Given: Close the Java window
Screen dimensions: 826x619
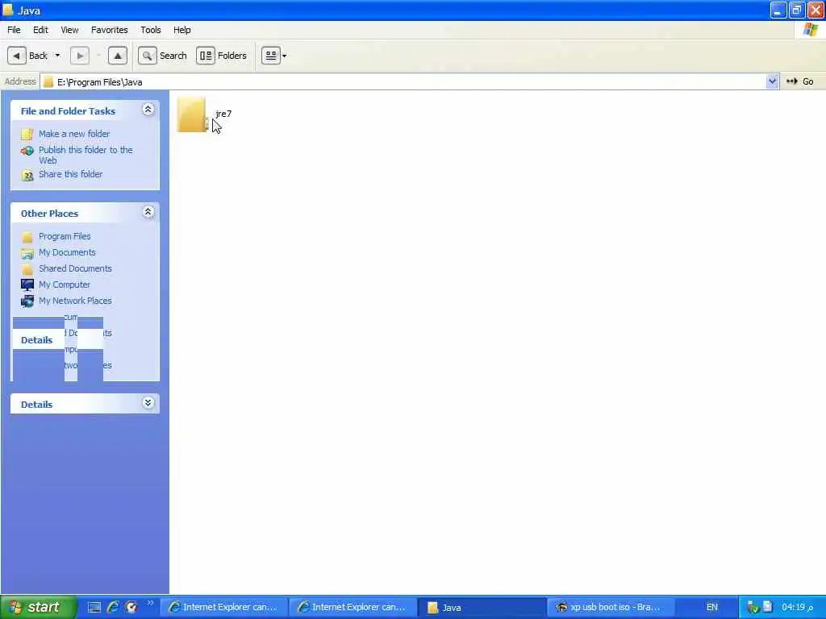Looking at the screenshot, I should (816, 10).
